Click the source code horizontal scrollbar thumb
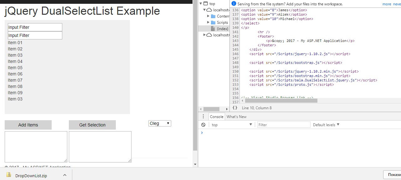This screenshot has height=180, width=401. (x=281, y=100)
